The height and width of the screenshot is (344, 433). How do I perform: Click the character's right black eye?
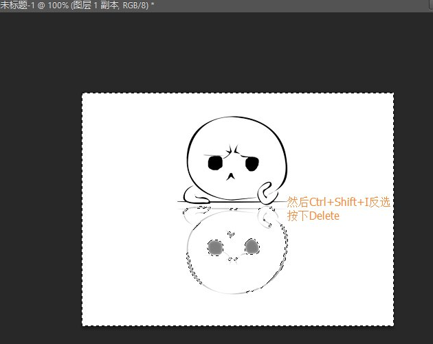click(x=252, y=163)
